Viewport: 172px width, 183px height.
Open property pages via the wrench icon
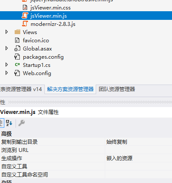[22, 123]
